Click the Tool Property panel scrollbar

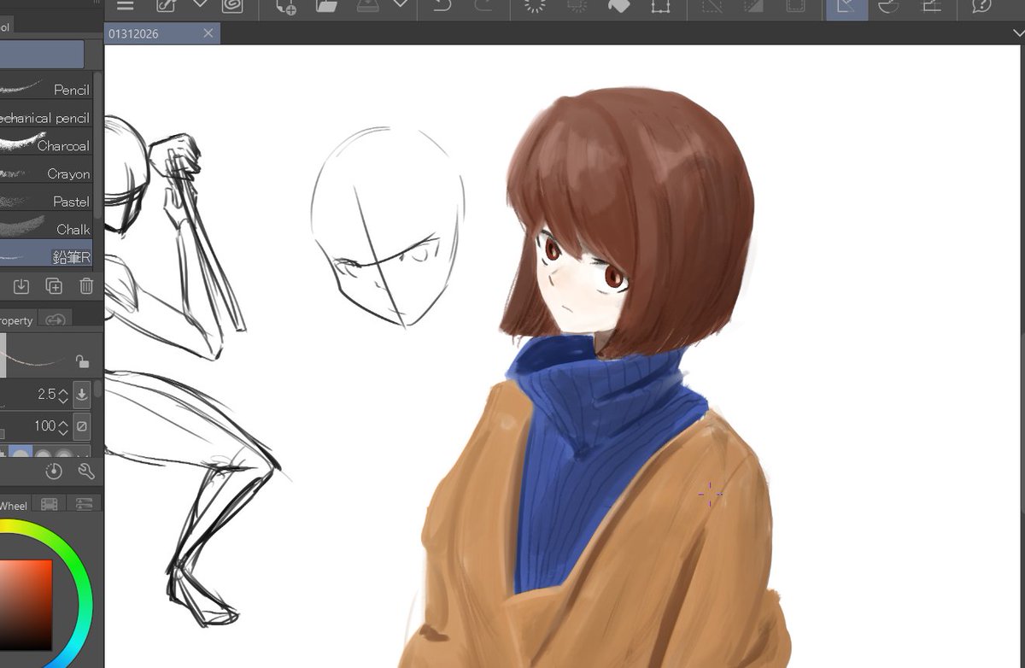coord(98,389)
